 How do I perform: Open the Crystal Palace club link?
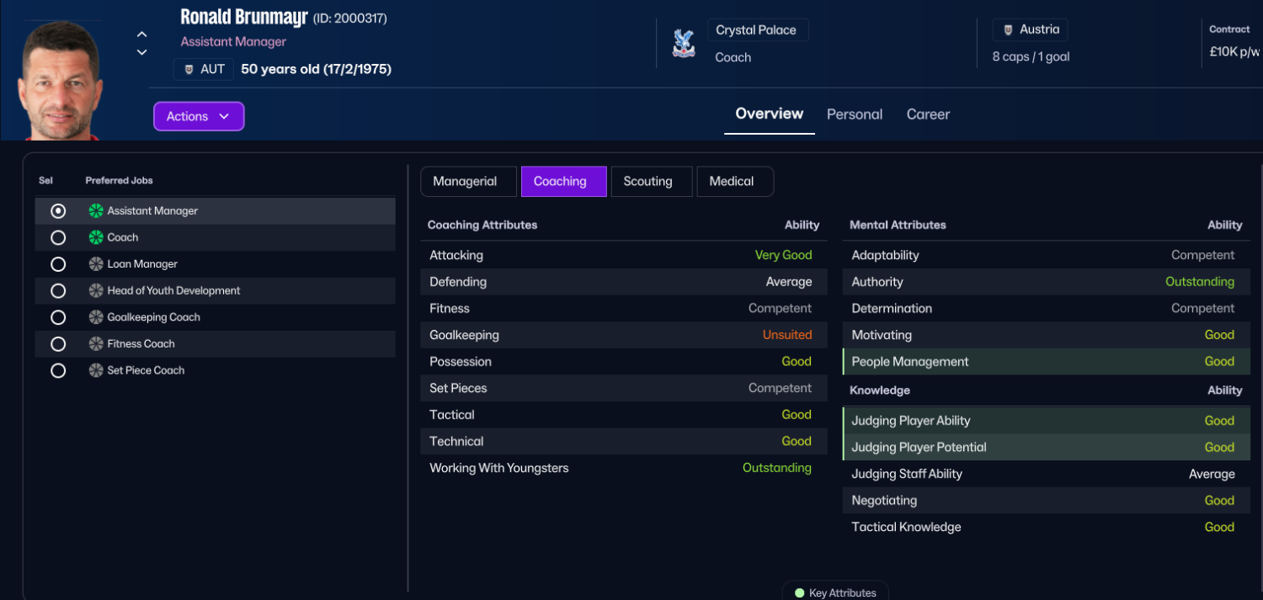click(756, 30)
